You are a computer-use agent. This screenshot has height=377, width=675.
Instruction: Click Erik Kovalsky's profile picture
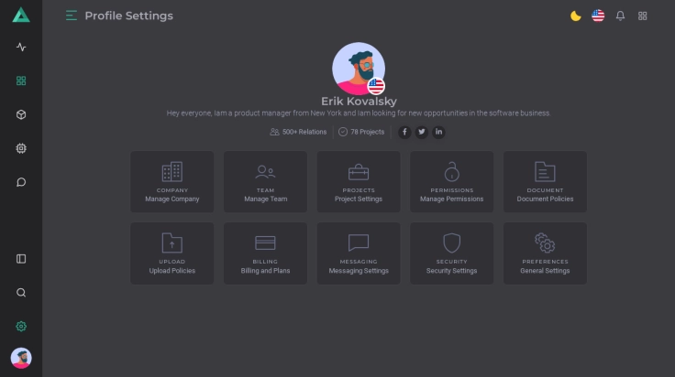coord(358,68)
